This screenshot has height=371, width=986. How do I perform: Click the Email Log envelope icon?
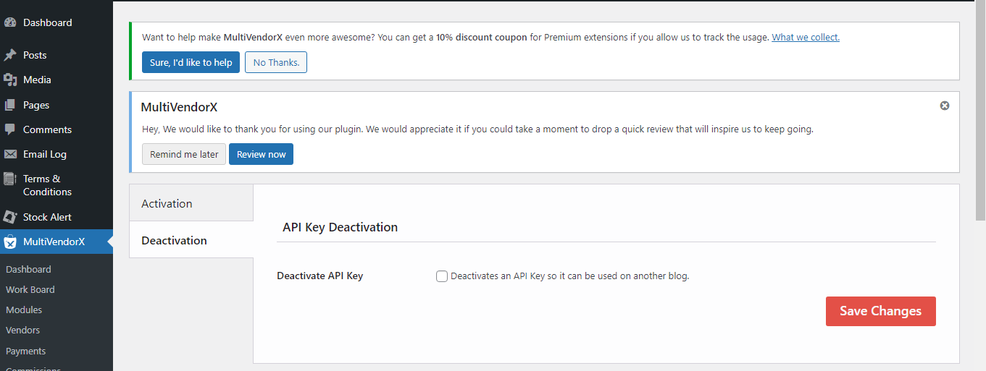pyautogui.click(x=10, y=154)
